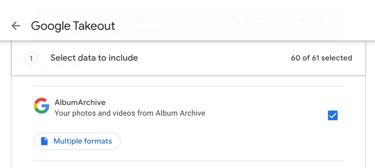Go back using the left arrow
The width and height of the screenshot is (375, 168).
tap(16, 26)
